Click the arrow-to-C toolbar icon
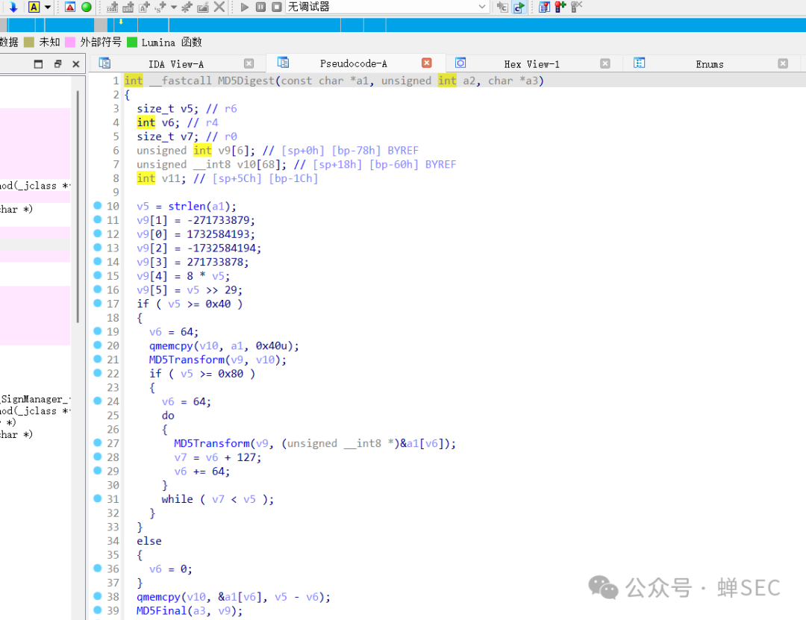Screen dimensions: 806x620 tap(502, 7)
